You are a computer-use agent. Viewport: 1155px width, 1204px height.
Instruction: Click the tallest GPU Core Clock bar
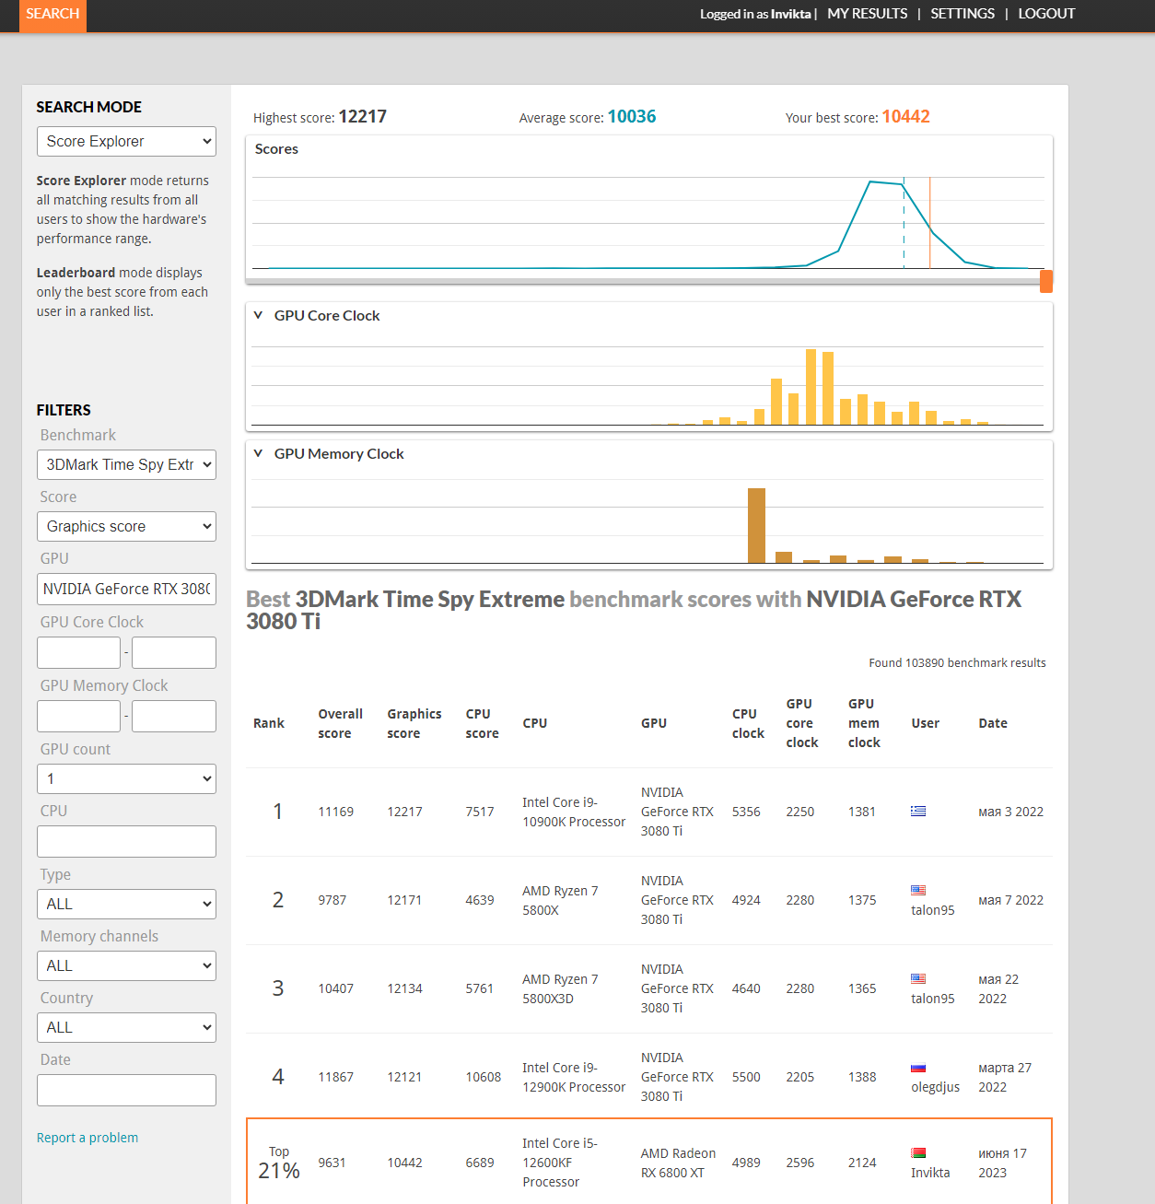pyautogui.click(x=811, y=387)
